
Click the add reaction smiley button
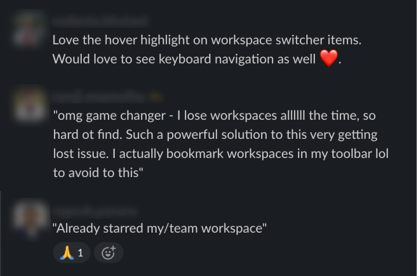pyautogui.click(x=108, y=252)
